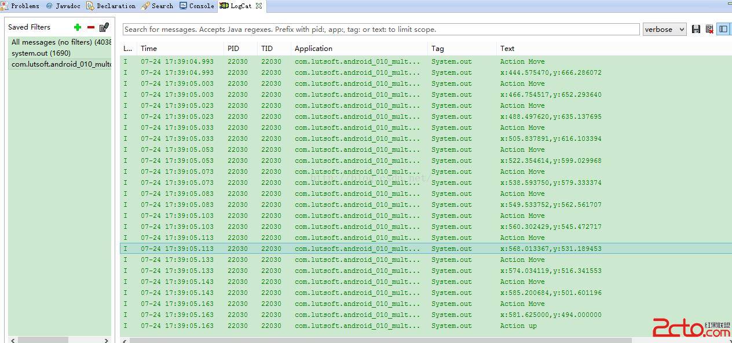Open the Search tab
732x343 pixels.
coord(157,6)
